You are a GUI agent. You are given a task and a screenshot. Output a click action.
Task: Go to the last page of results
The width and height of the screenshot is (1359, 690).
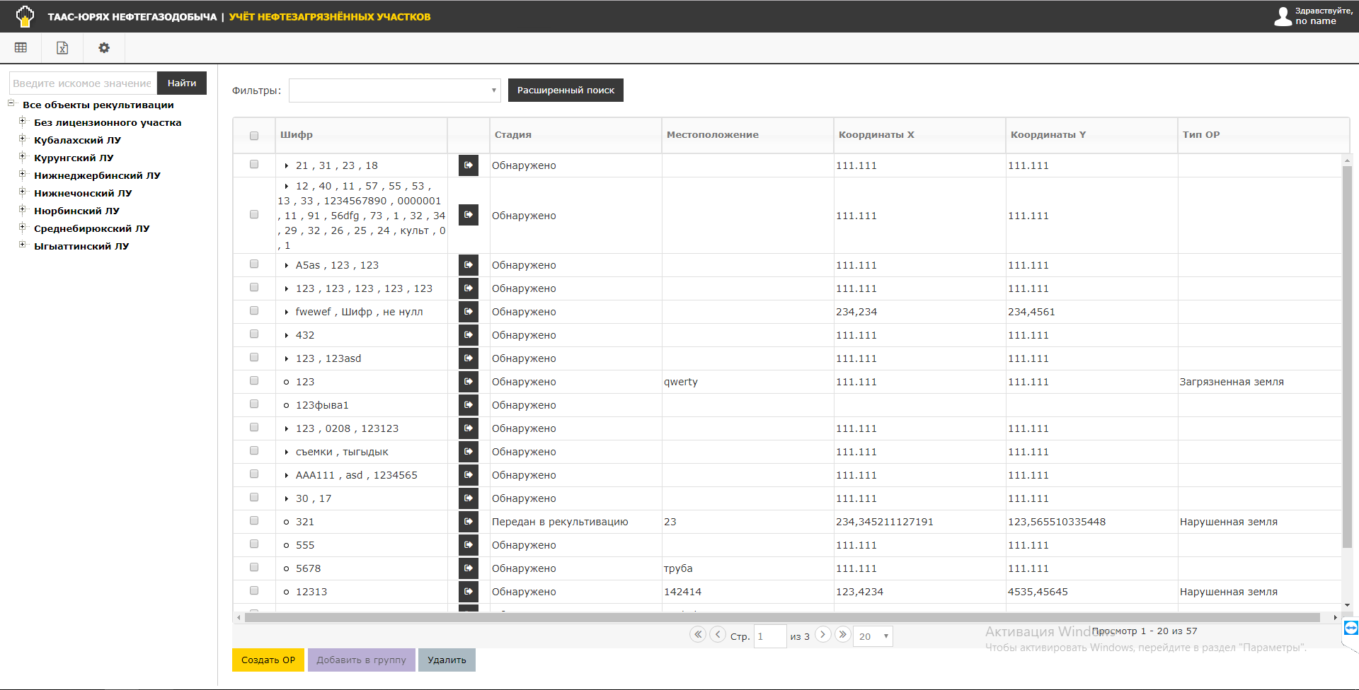[842, 634]
